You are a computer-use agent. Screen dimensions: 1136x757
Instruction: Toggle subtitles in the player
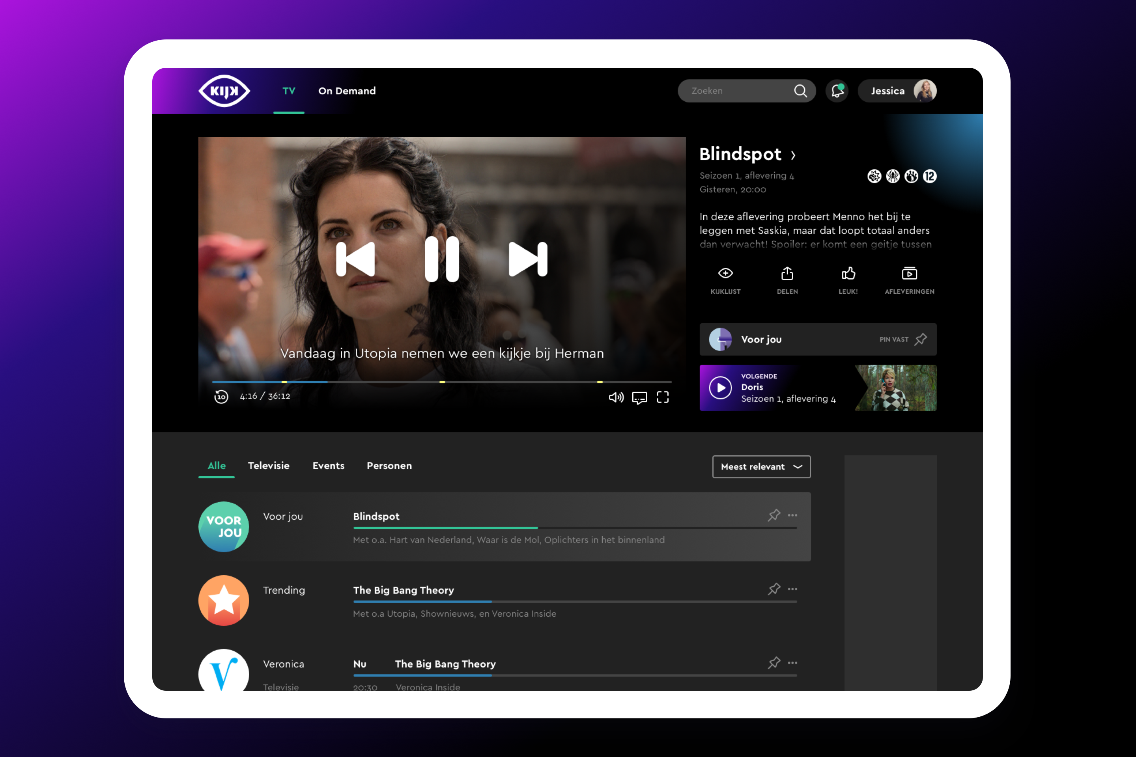pos(639,398)
